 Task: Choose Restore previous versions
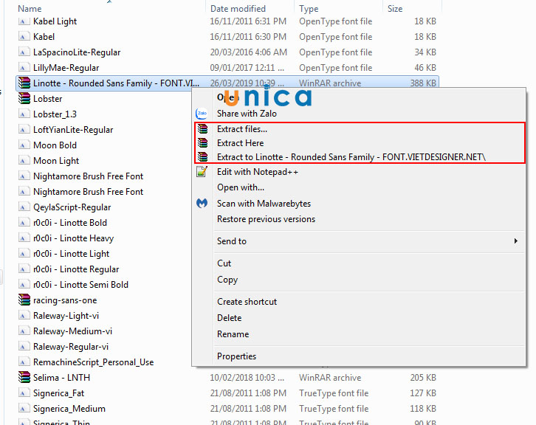(266, 219)
